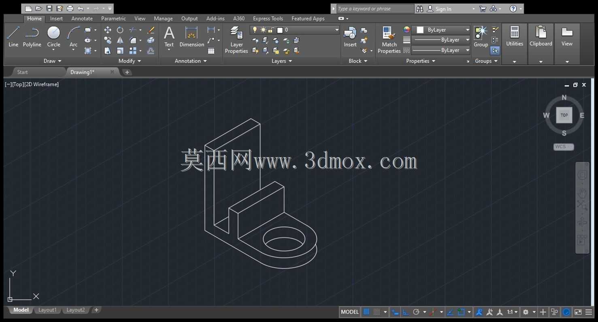Image resolution: width=598 pixels, height=322 pixels.
Task: Click the Copy tool in Modify panel
Action: tap(108, 40)
